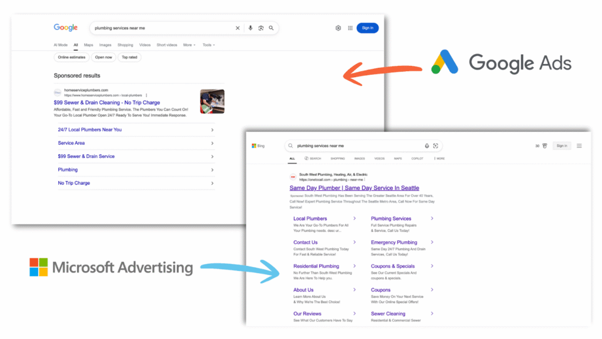
Task: Open Google More dropdown
Action: pyautogui.click(x=189, y=45)
